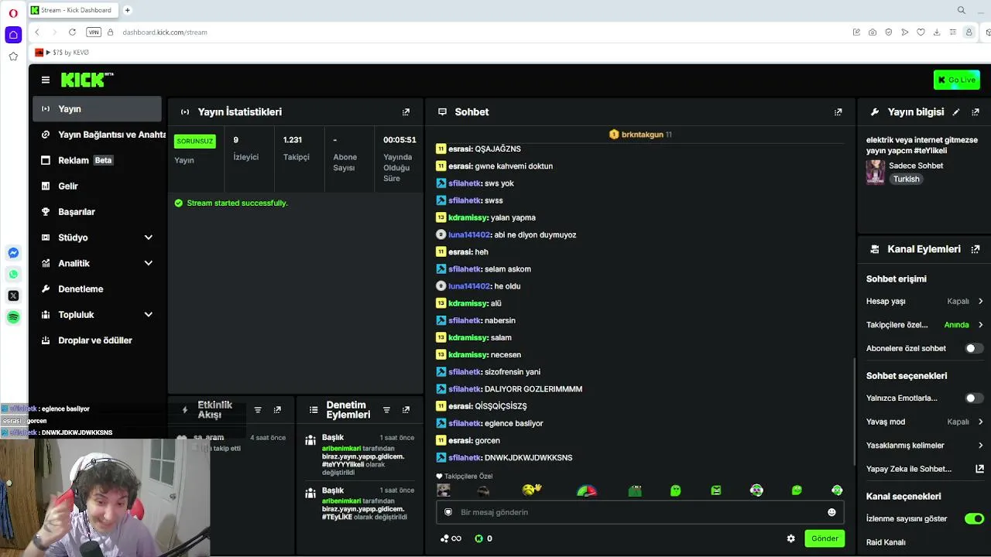Open Droplar ve ödüller page

tap(97, 340)
